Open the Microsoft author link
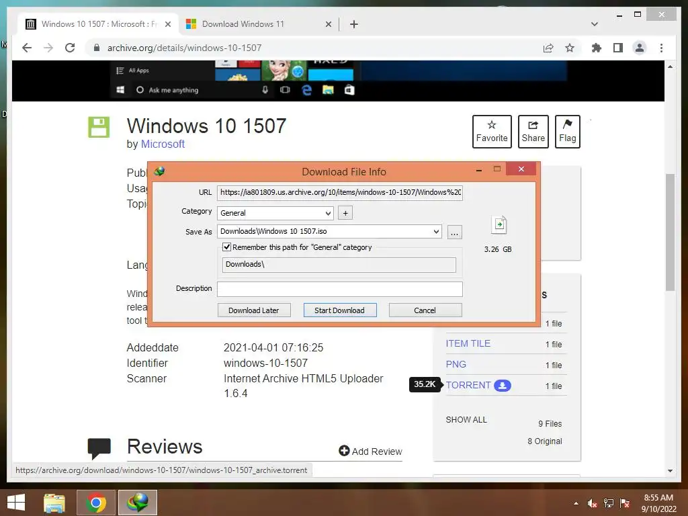Image resolution: width=688 pixels, height=516 pixels. (163, 144)
